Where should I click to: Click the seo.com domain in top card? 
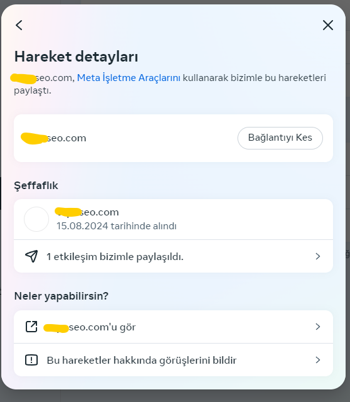[53, 138]
